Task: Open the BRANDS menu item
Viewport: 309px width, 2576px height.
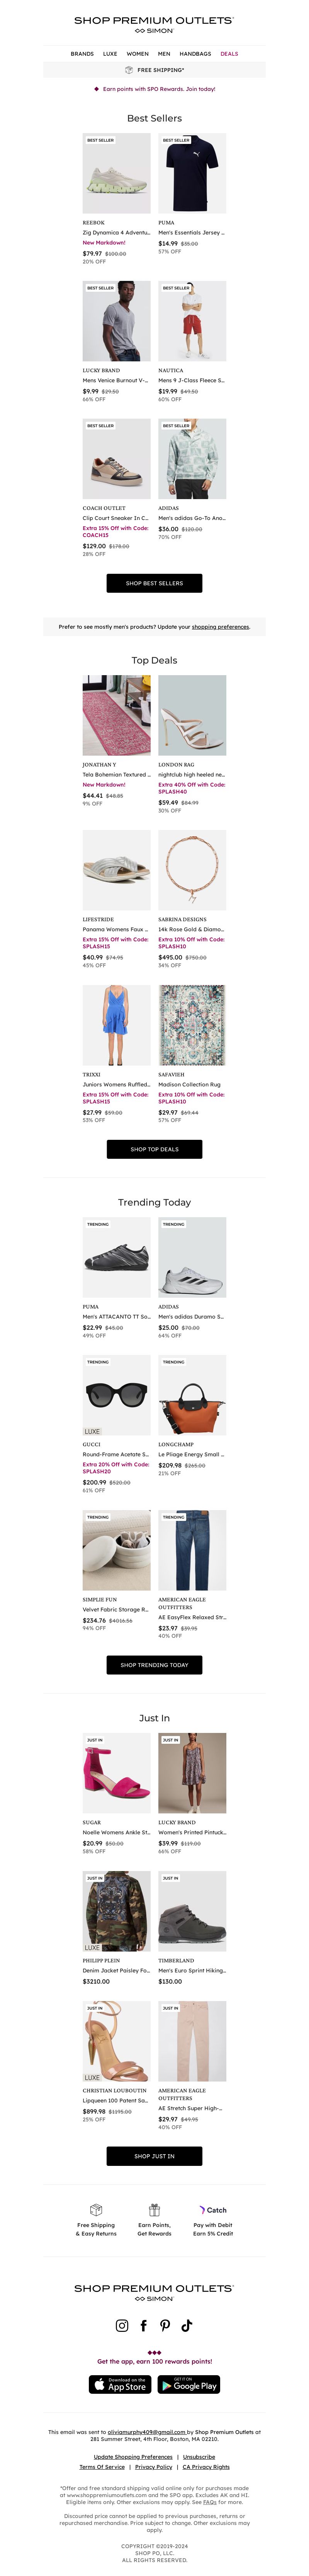Action: [83, 54]
